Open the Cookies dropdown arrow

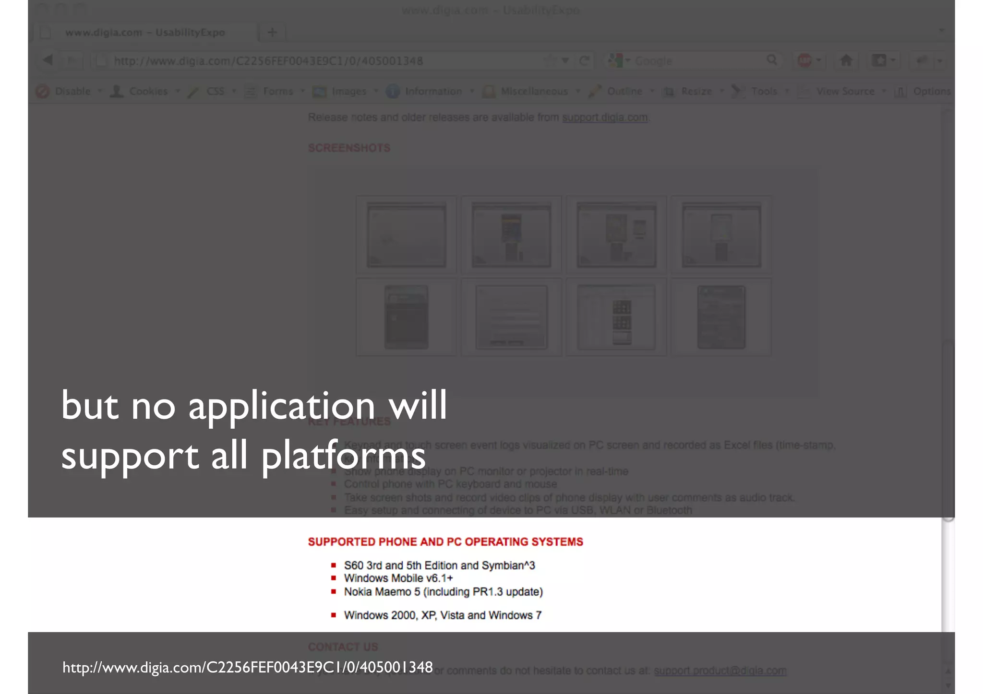[178, 91]
